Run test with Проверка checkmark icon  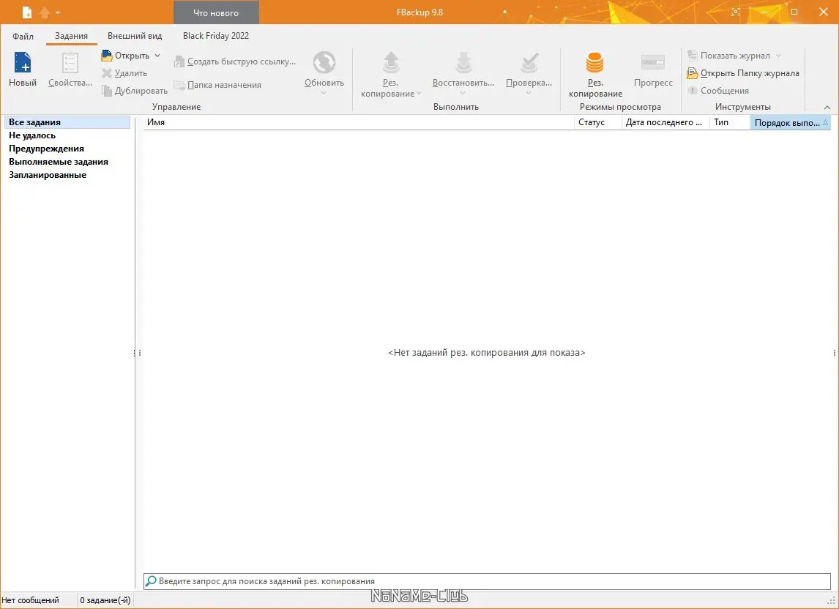(x=529, y=63)
